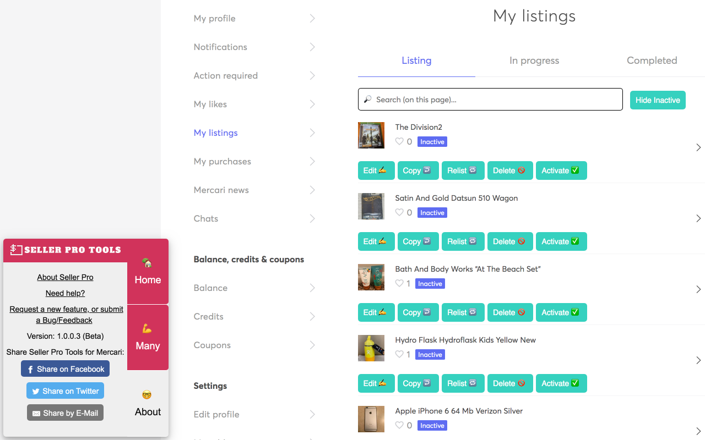Expand The Division2 listing chevron

pos(698,147)
